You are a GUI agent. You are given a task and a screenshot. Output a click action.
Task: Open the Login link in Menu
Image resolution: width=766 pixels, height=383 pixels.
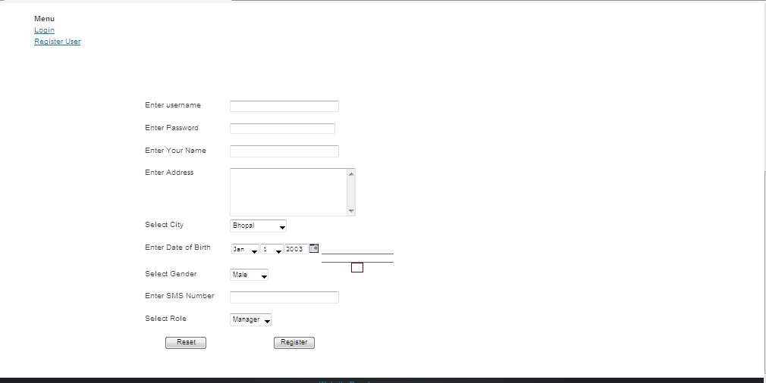(x=44, y=30)
